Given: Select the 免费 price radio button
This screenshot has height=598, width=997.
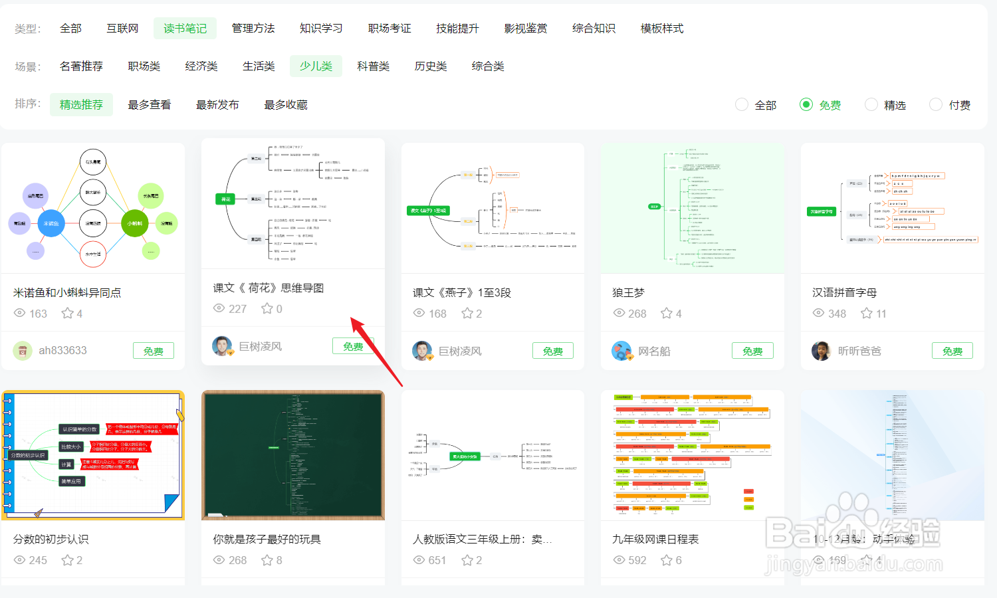Looking at the screenshot, I should [806, 105].
